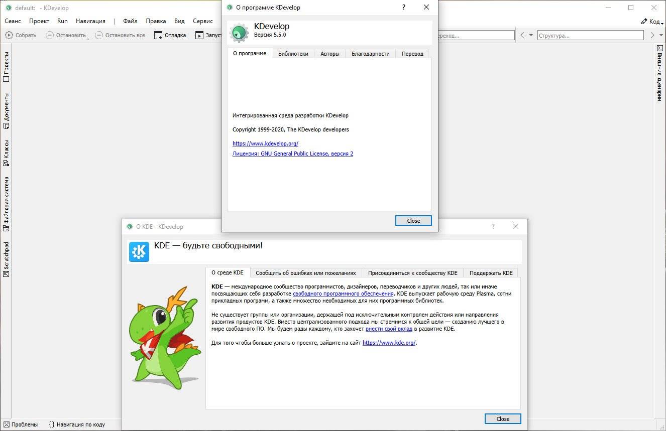Open the Файл menu

click(x=130, y=21)
